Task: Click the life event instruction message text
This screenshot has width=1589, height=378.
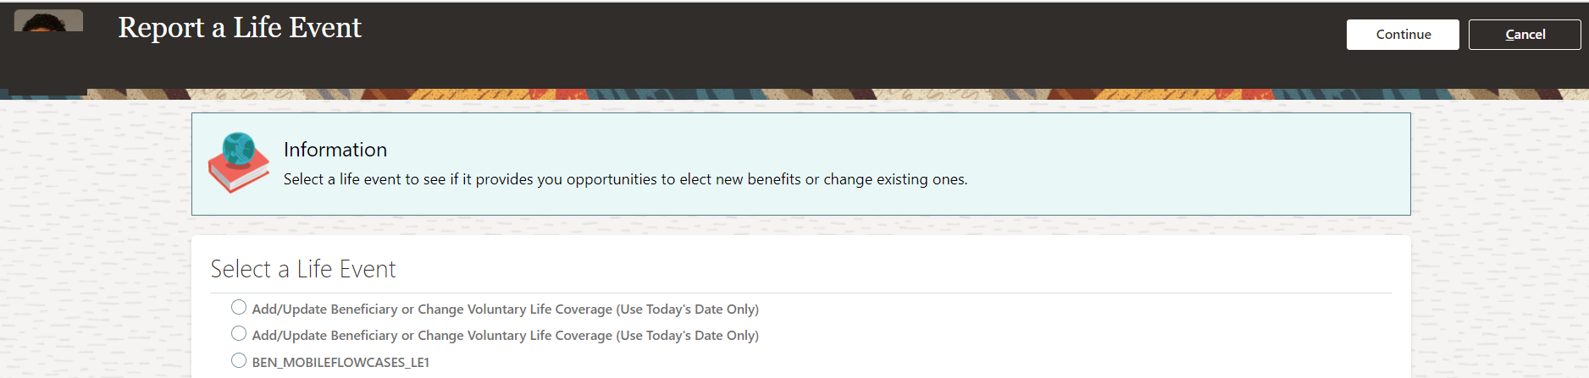Action: pyautogui.click(x=625, y=179)
